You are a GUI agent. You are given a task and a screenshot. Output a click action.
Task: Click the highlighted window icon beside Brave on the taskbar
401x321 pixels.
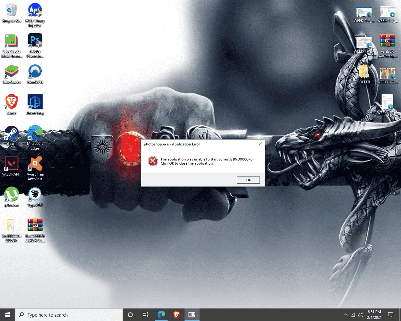[x=192, y=315]
